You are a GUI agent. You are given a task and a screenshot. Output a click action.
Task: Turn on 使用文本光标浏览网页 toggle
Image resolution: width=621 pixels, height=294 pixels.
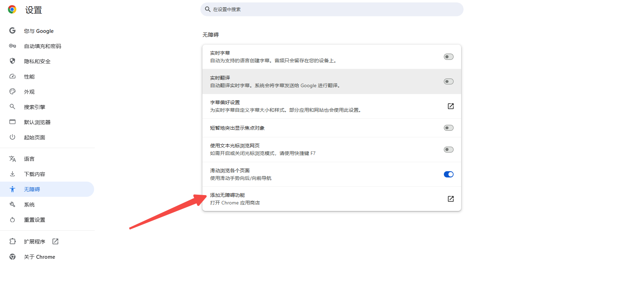tap(449, 150)
